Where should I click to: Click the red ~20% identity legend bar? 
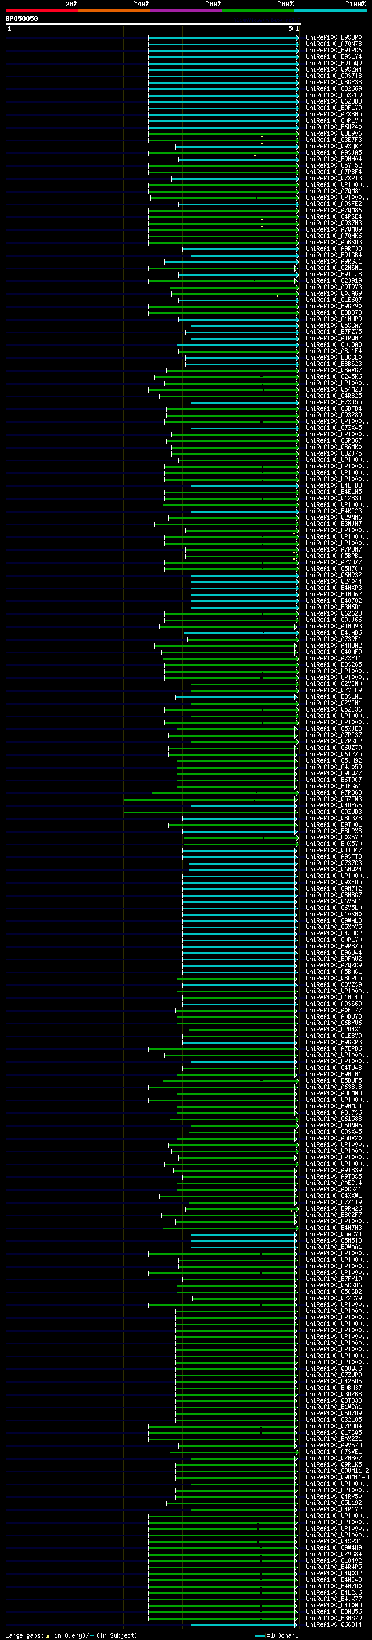[x=41, y=10]
